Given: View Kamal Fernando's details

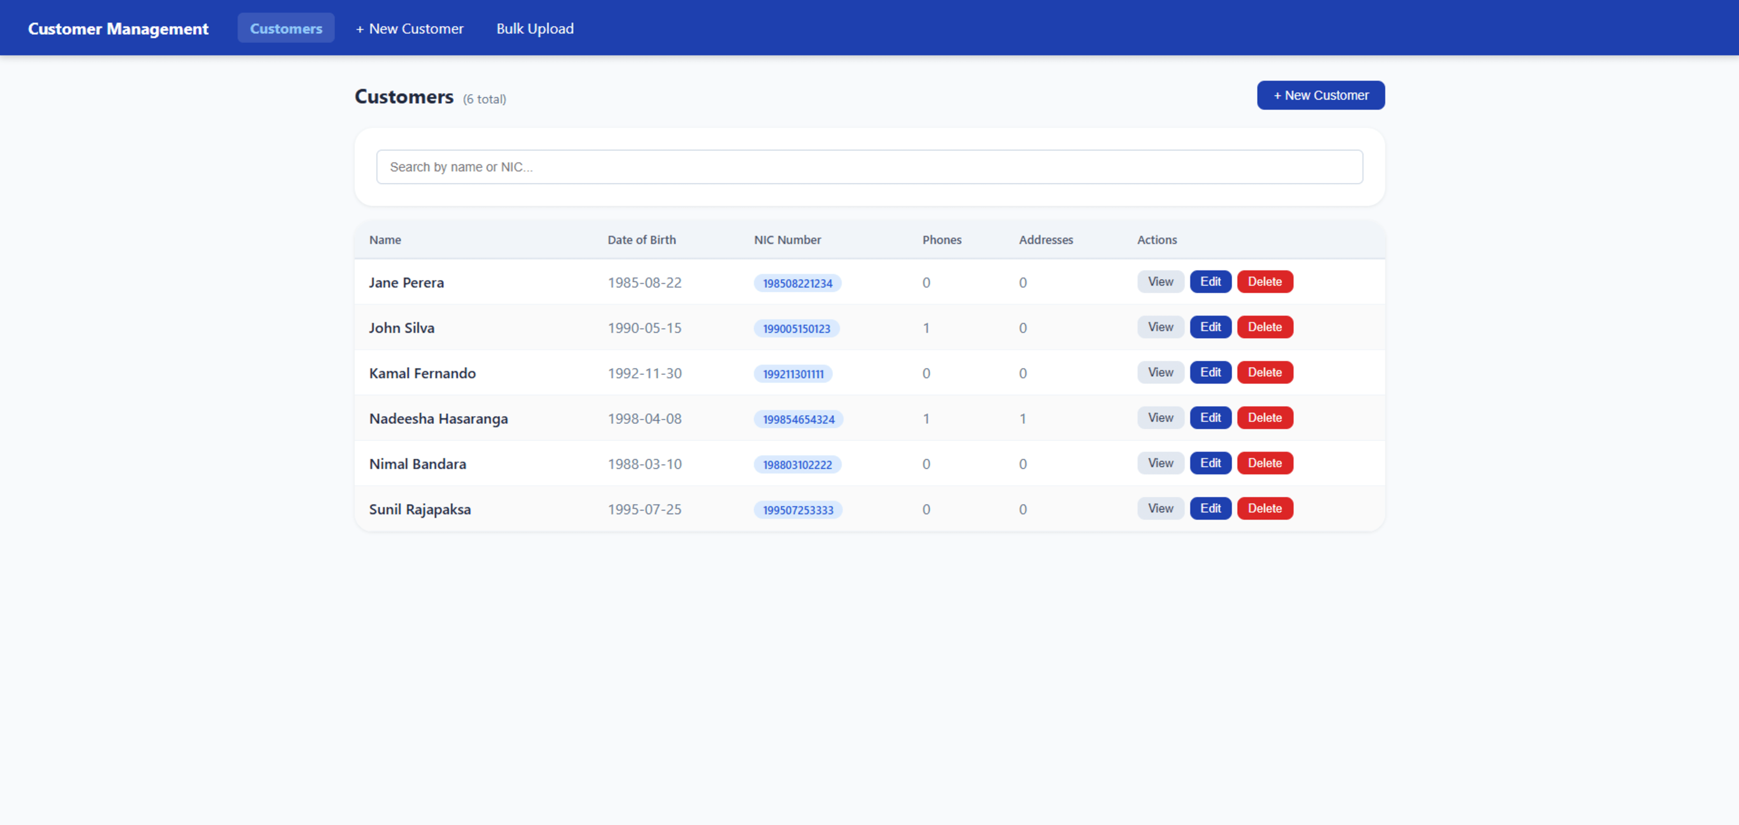Looking at the screenshot, I should (1160, 372).
